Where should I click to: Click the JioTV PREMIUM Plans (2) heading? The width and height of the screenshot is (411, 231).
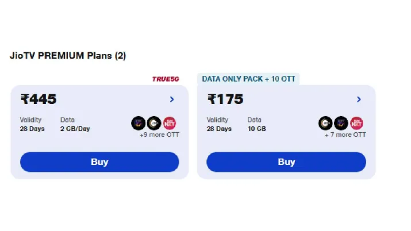pos(68,56)
